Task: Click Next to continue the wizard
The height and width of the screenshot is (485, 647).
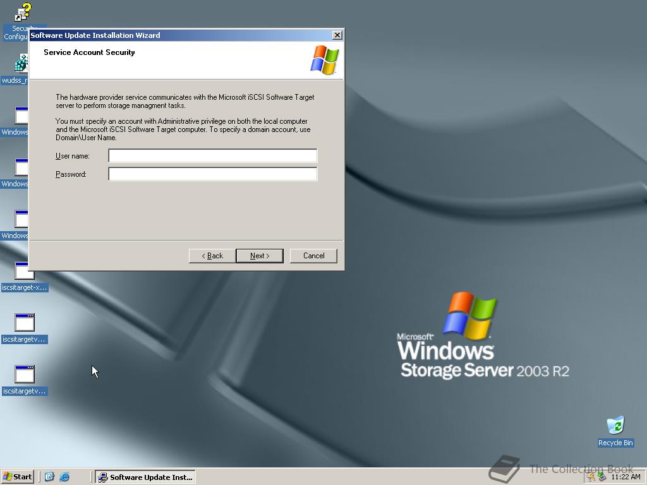Action: click(x=259, y=256)
